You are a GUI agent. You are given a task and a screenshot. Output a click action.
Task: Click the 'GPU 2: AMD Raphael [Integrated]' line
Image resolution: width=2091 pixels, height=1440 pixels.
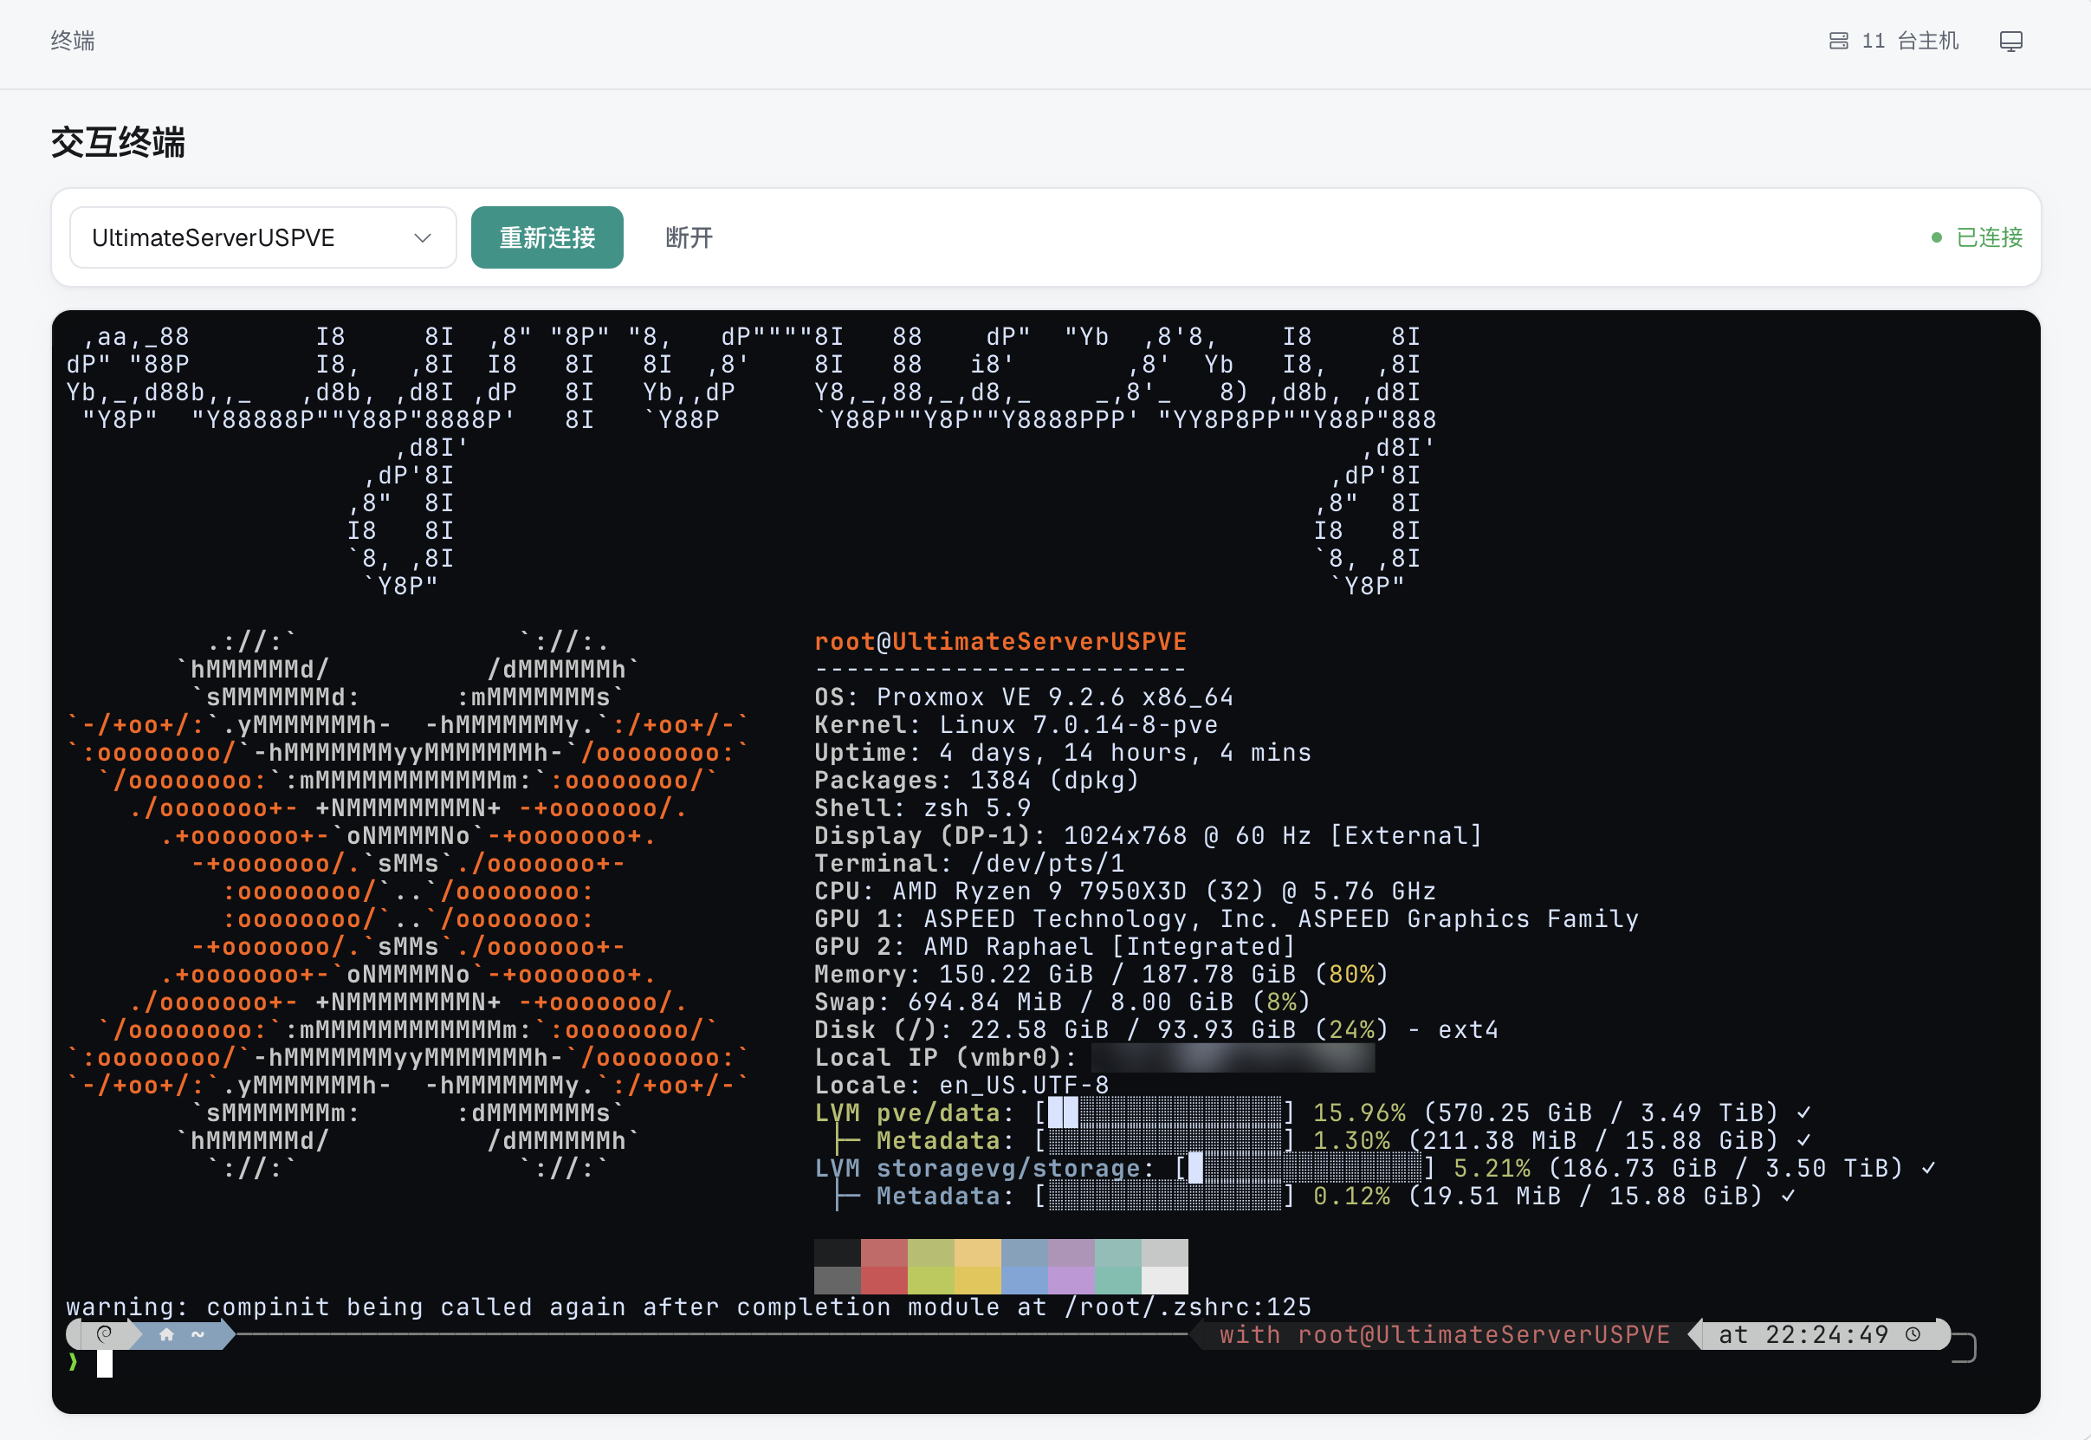tap(1055, 947)
